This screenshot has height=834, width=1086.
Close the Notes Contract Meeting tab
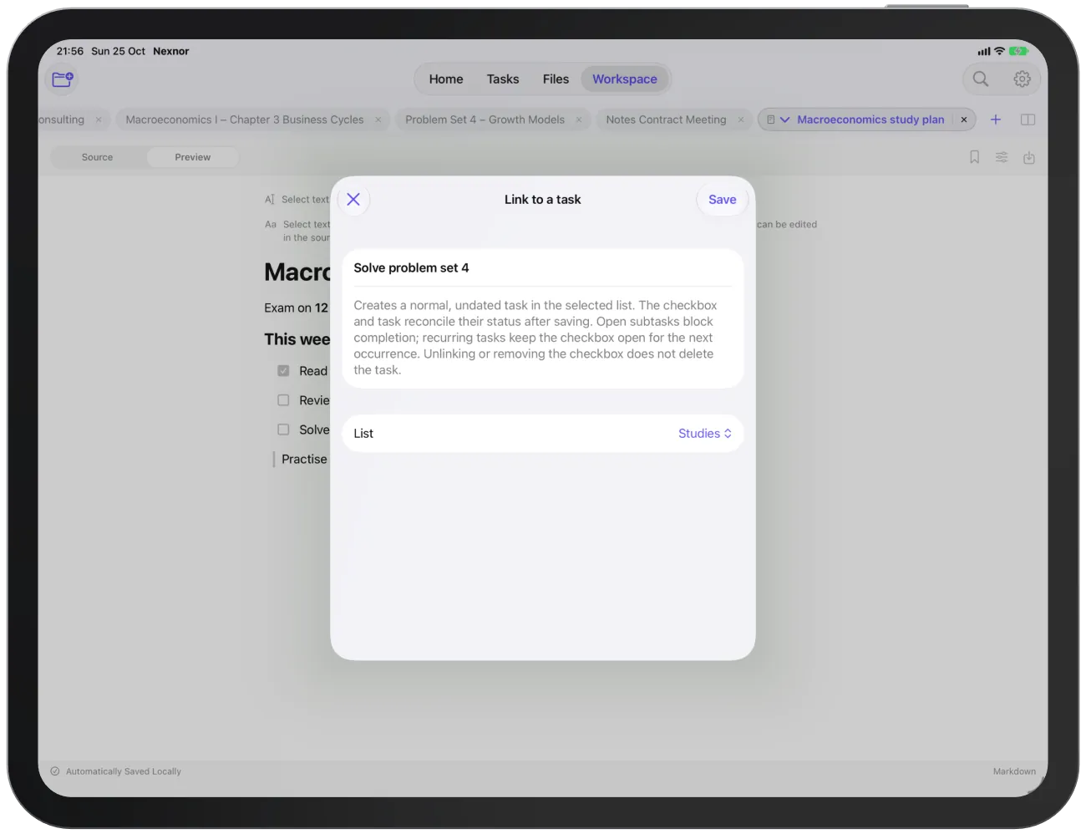click(x=740, y=120)
